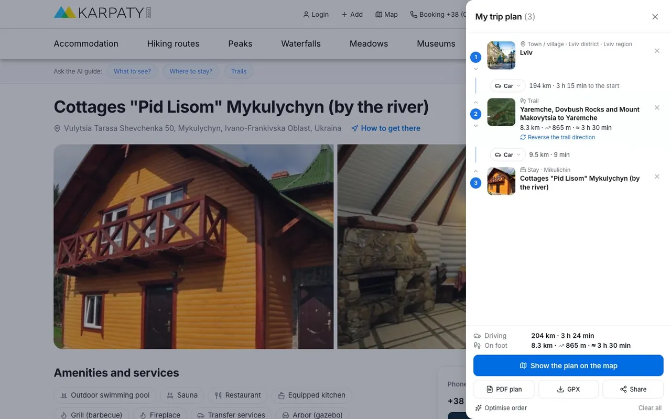Image resolution: width=671 pixels, height=419 pixels.
Task: Ask AI guide about Trails
Action: tap(239, 71)
